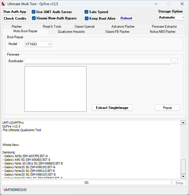The height and width of the screenshot is (195, 189).
Task: Open the Qualcomm Heuristic tab
Action: pos(71,32)
